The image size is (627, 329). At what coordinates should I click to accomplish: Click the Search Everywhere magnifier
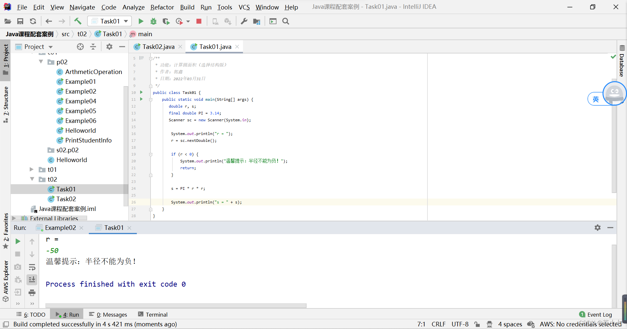coord(286,22)
